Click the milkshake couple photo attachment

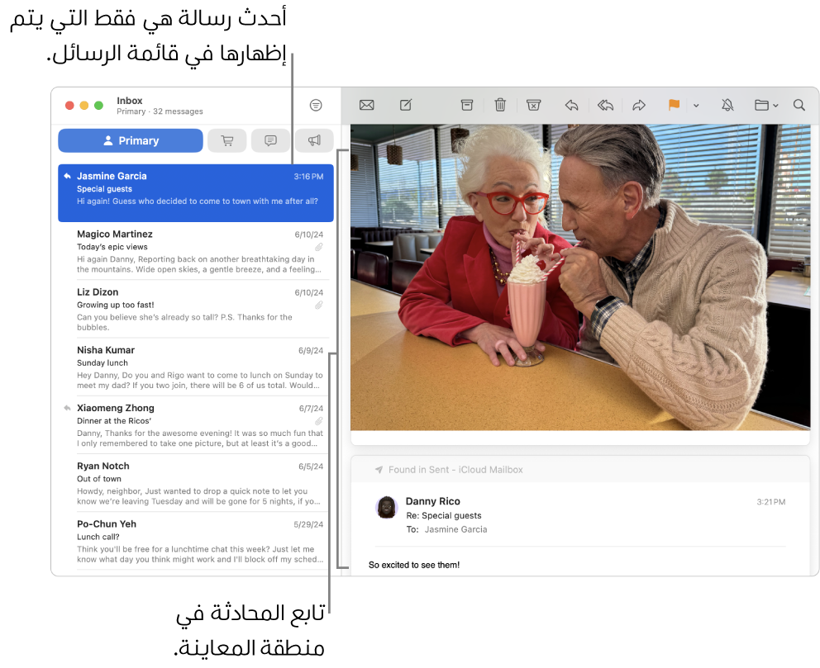coord(580,277)
